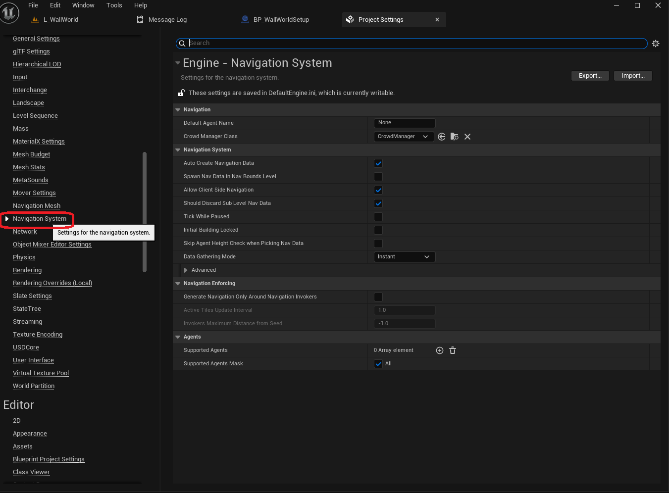Screen dimensions: 669x493
Task: Expand the Advanced section
Action: tap(186, 270)
